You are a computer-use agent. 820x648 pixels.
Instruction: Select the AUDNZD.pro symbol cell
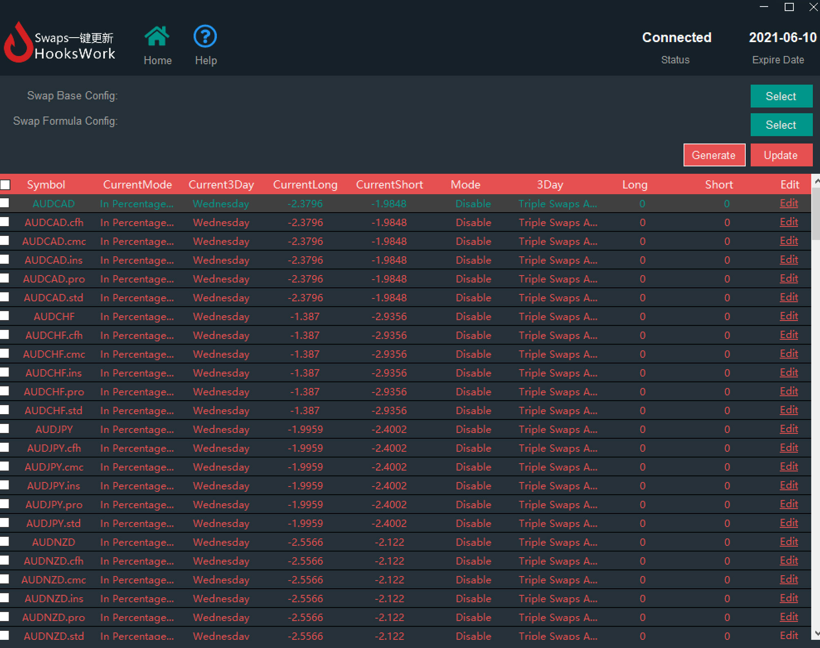pyautogui.click(x=54, y=617)
